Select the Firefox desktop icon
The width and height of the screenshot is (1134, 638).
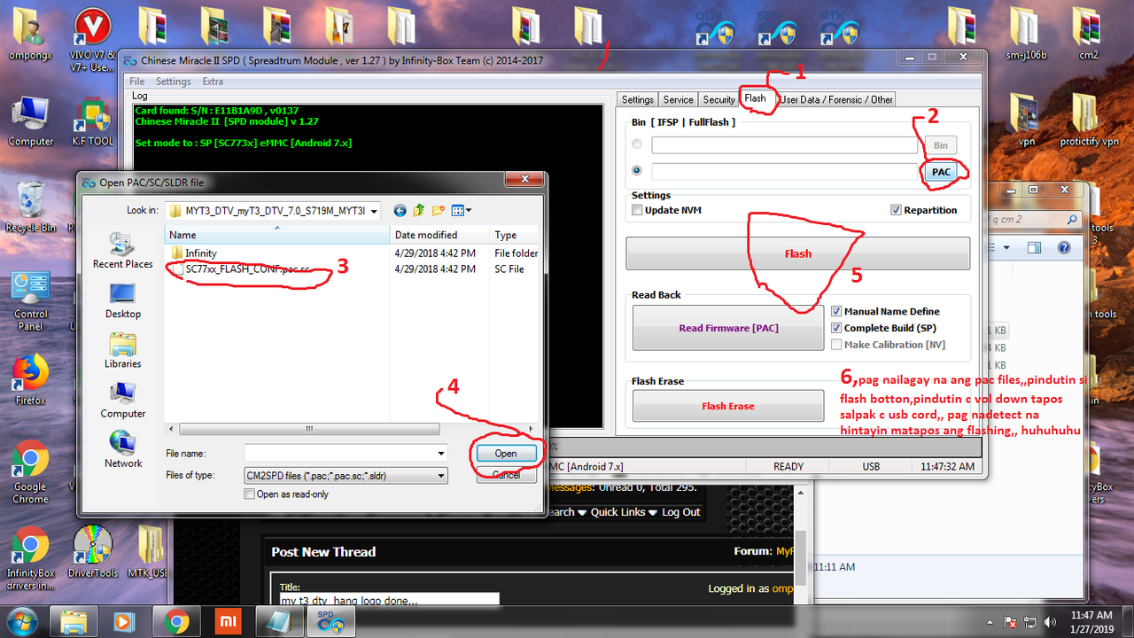pyautogui.click(x=29, y=379)
